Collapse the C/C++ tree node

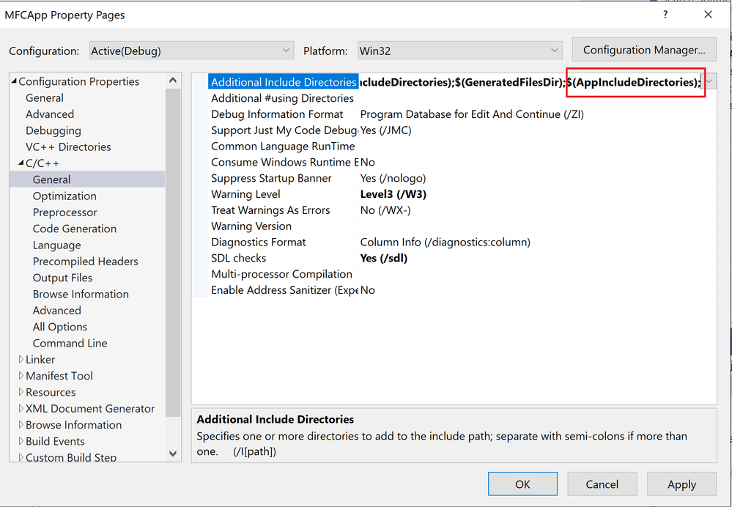pyautogui.click(x=21, y=163)
